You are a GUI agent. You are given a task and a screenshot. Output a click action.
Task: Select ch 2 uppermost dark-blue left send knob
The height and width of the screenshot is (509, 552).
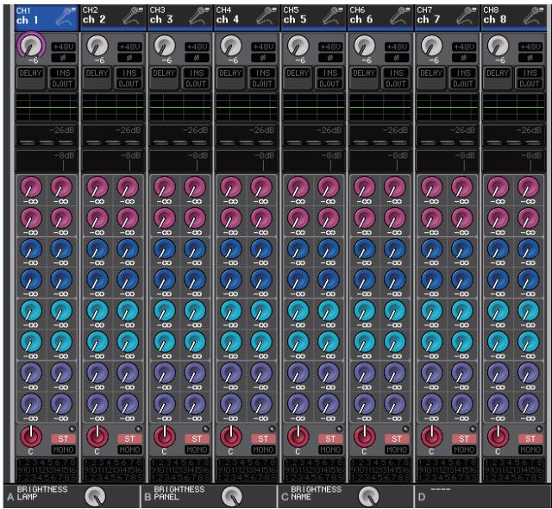point(97,248)
